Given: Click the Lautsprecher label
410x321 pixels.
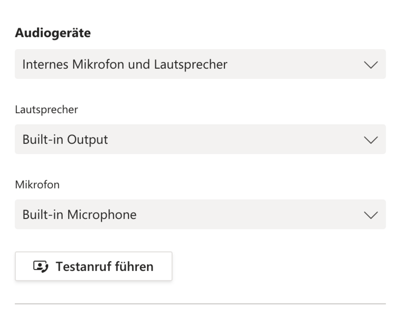Looking at the screenshot, I should coord(47,110).
